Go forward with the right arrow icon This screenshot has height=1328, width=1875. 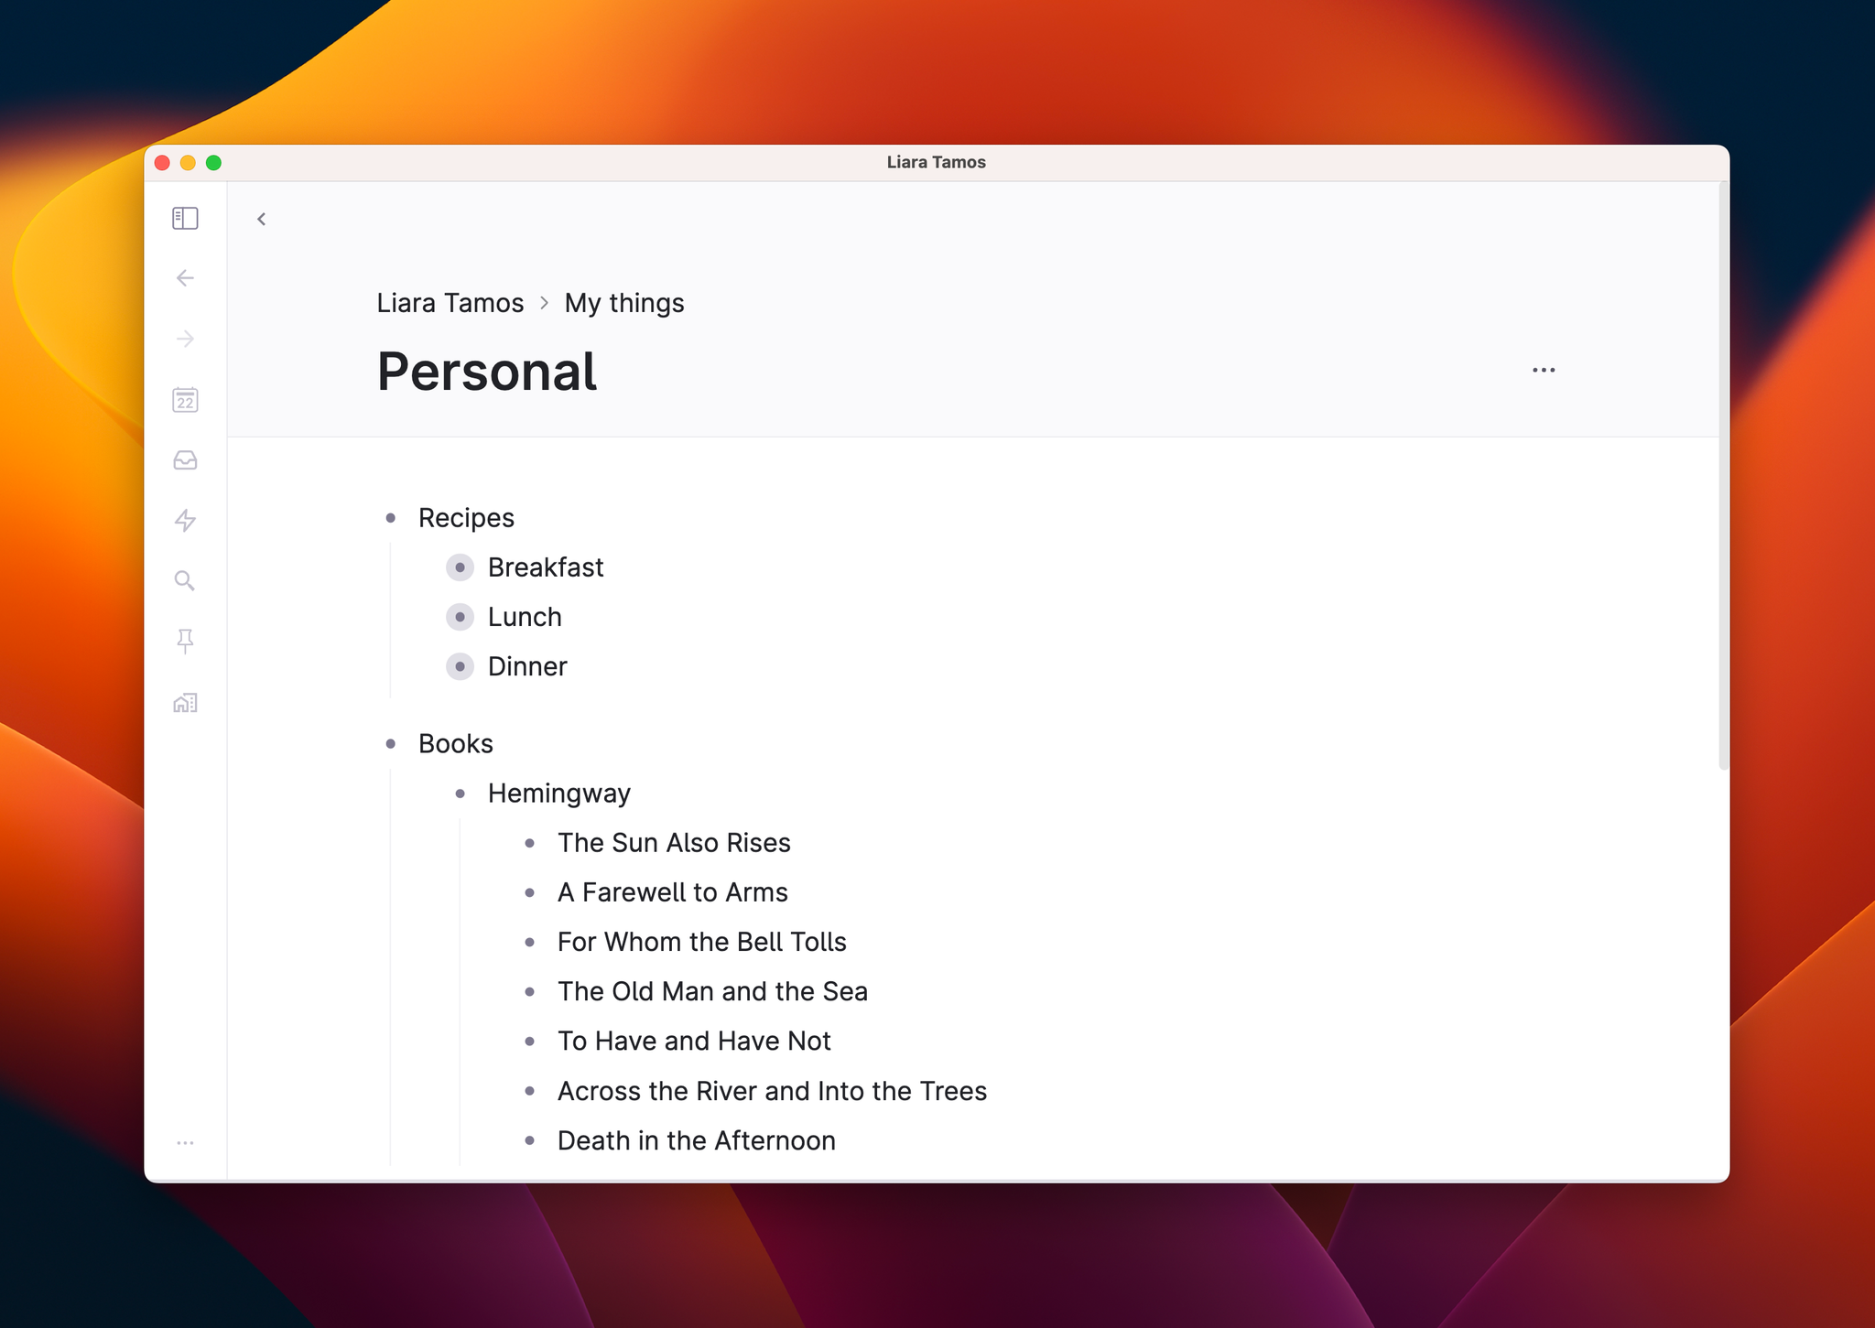pos(185,340)
